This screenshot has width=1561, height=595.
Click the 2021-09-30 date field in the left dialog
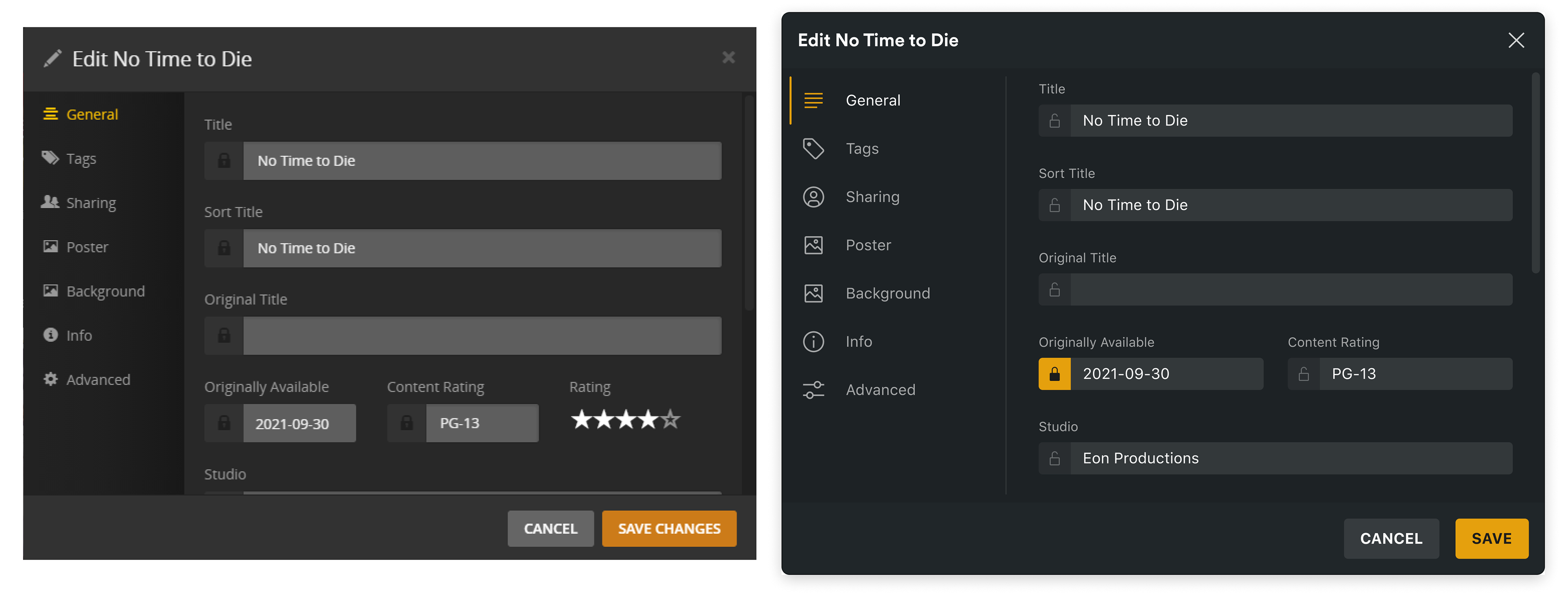pos(299,423)
